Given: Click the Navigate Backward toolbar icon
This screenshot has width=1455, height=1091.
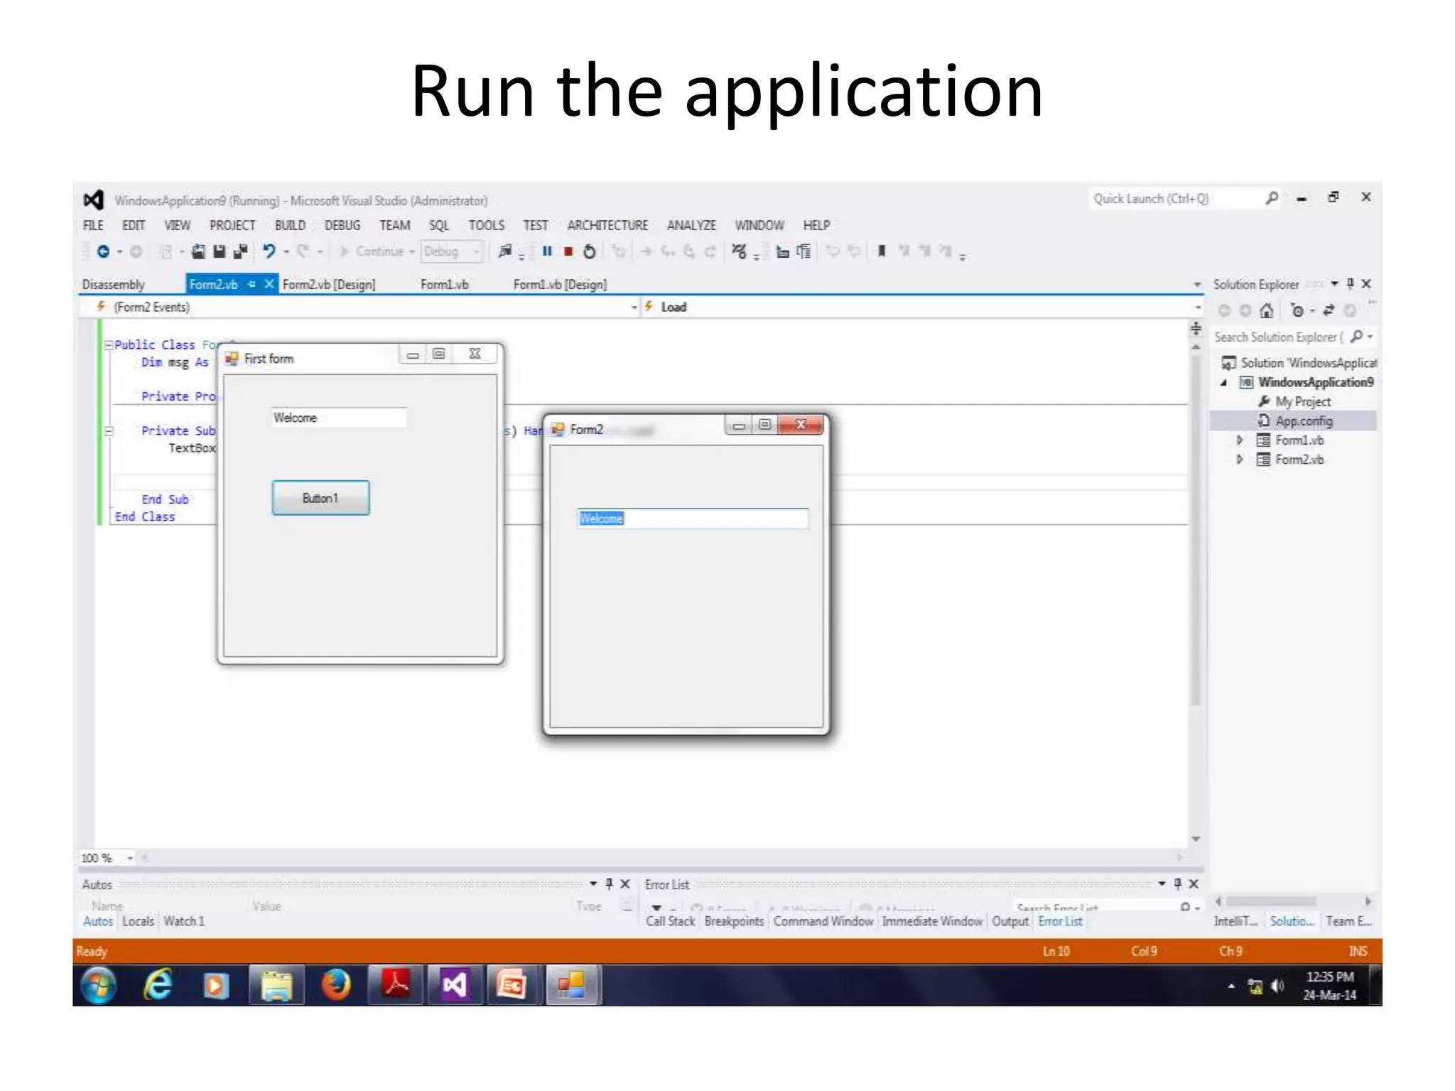Looking at the screenshot, I should 104,251.
